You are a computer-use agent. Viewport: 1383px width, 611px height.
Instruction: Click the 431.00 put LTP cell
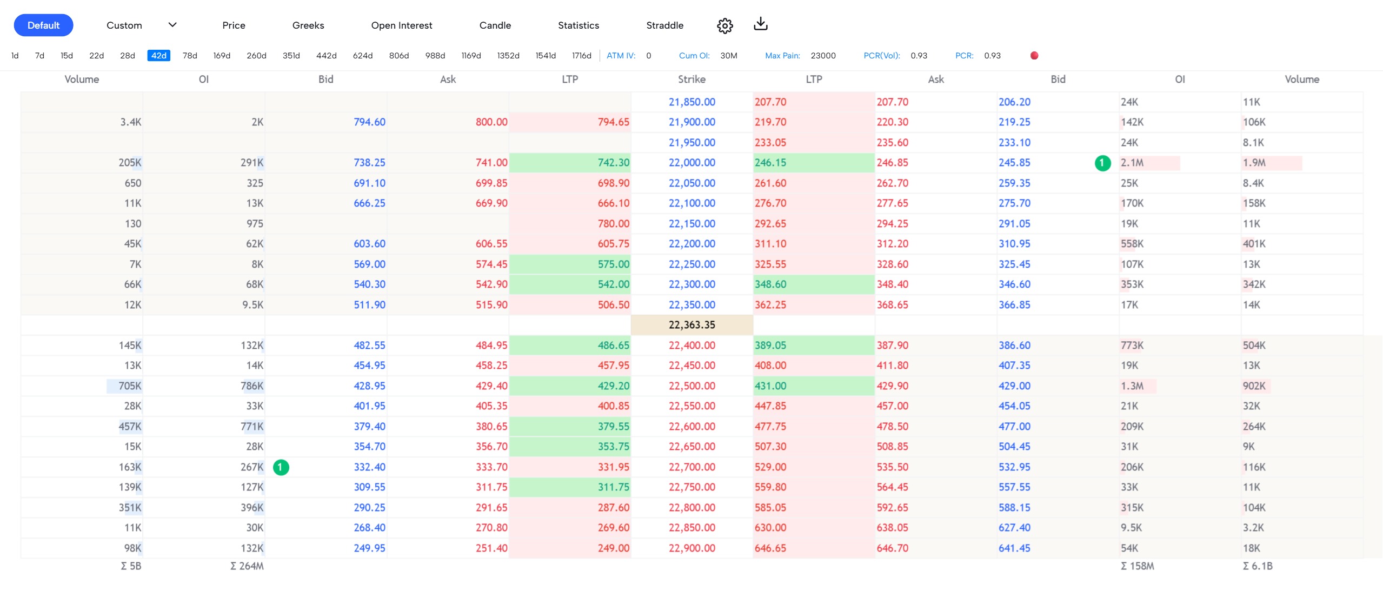pyautogui.click(x=814, y=386)
